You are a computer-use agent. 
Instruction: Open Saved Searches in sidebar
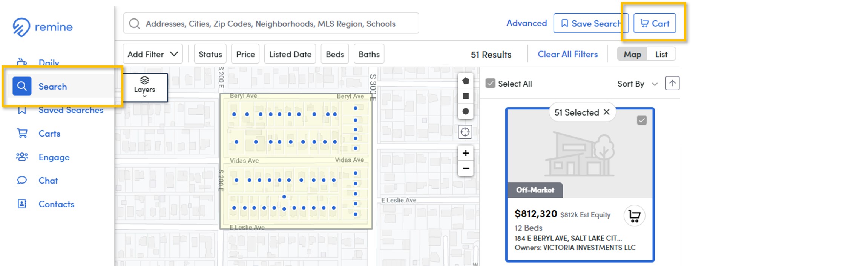(x=71, y=110)
